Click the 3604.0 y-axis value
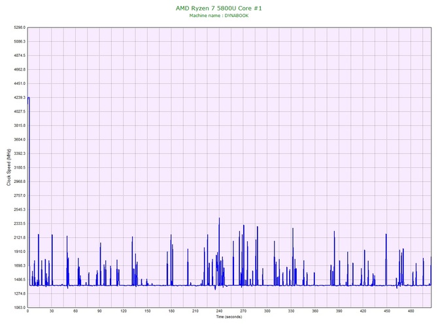 [20, 140]
